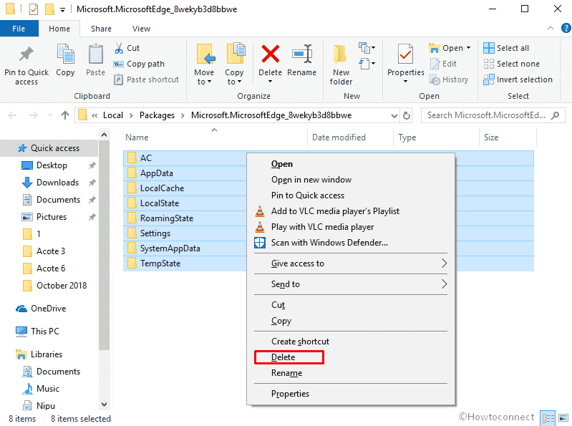This screenshot has height=426, width=572.
Task: Click Packages in the address bar path
Action: point(157,115)
